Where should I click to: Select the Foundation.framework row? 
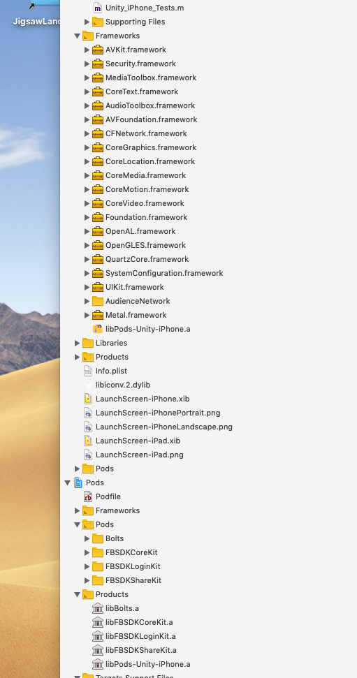point(209,217)
